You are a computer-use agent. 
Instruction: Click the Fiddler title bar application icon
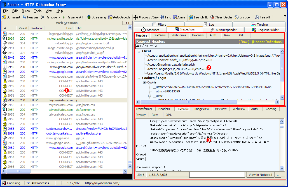tap(4, 4)
